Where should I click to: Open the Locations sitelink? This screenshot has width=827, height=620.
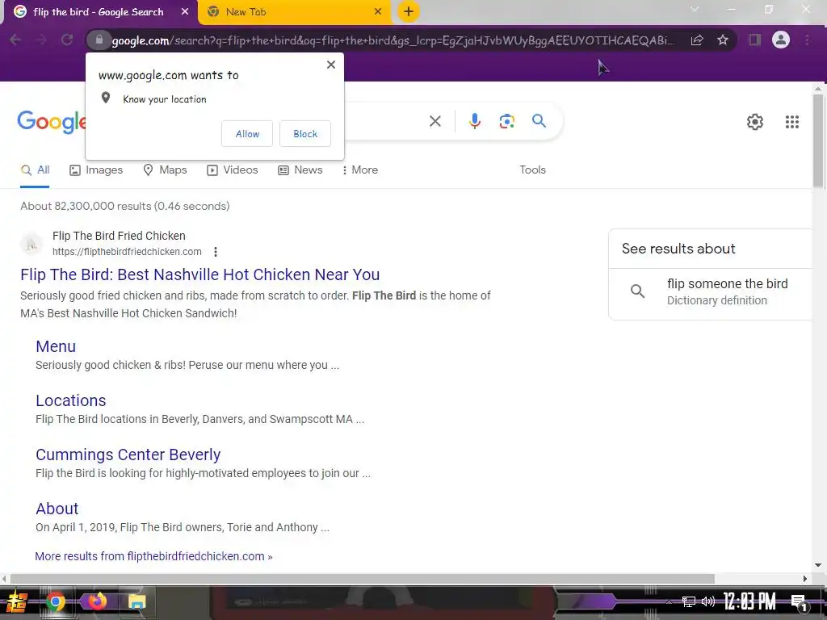(x=71, y=400)
